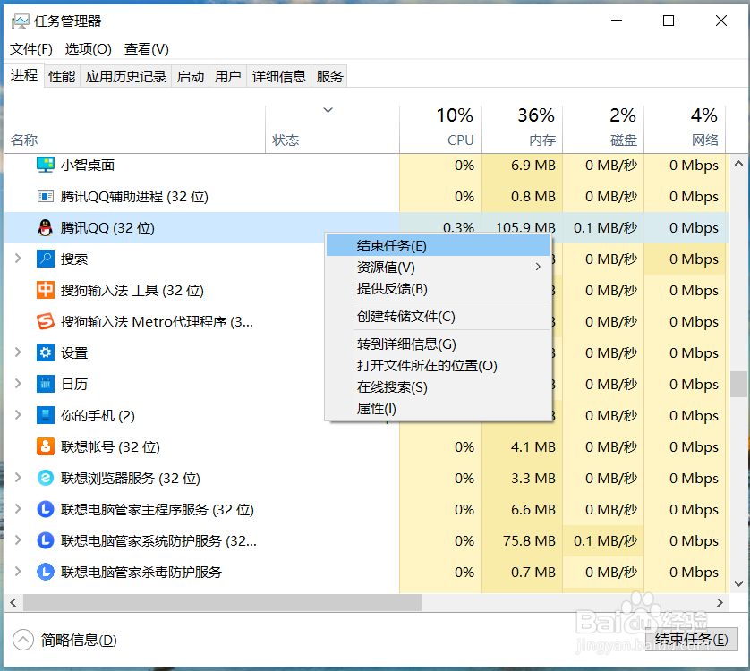Click the horizontal scrollbar left arrow
This screenshot has width=750, height=671.
point(13,603)
